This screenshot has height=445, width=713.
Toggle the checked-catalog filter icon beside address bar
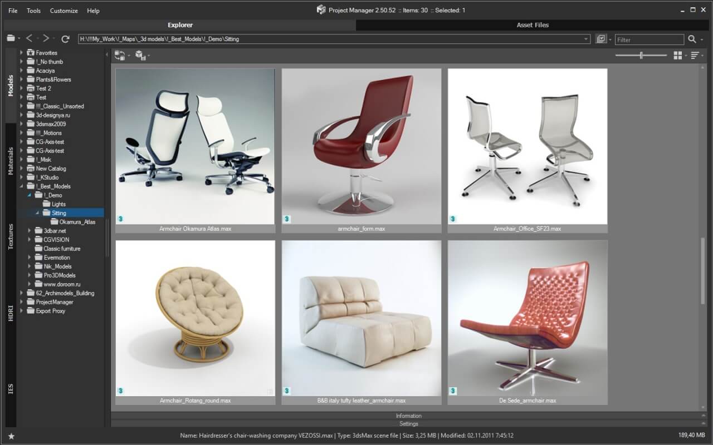[x=601, y=39]
